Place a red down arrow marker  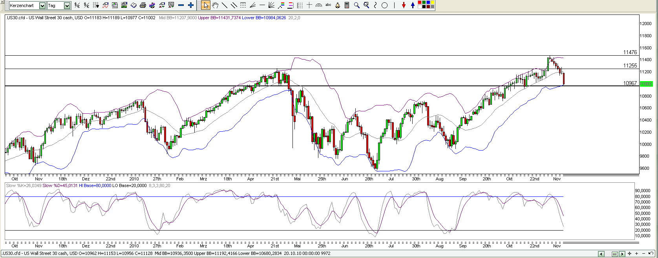pyautogui.click(x=404, y=5)
